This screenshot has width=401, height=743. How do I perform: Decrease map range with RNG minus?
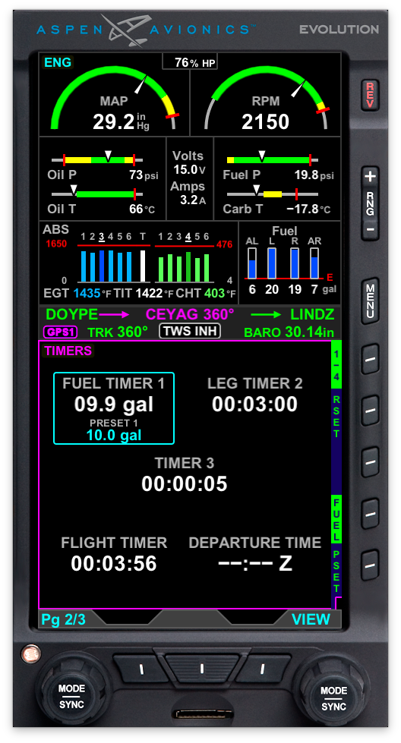(370, 229)
